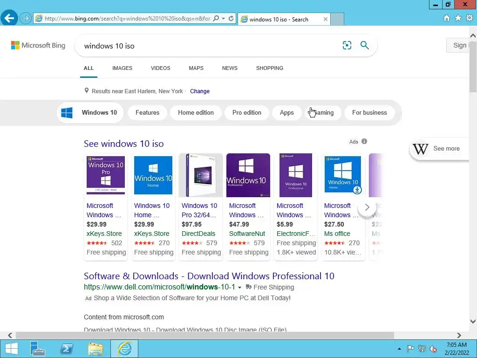This screenshot has width=477, height=358.
Task: Switch to the IMAGES tab
Action: [123, 68]
